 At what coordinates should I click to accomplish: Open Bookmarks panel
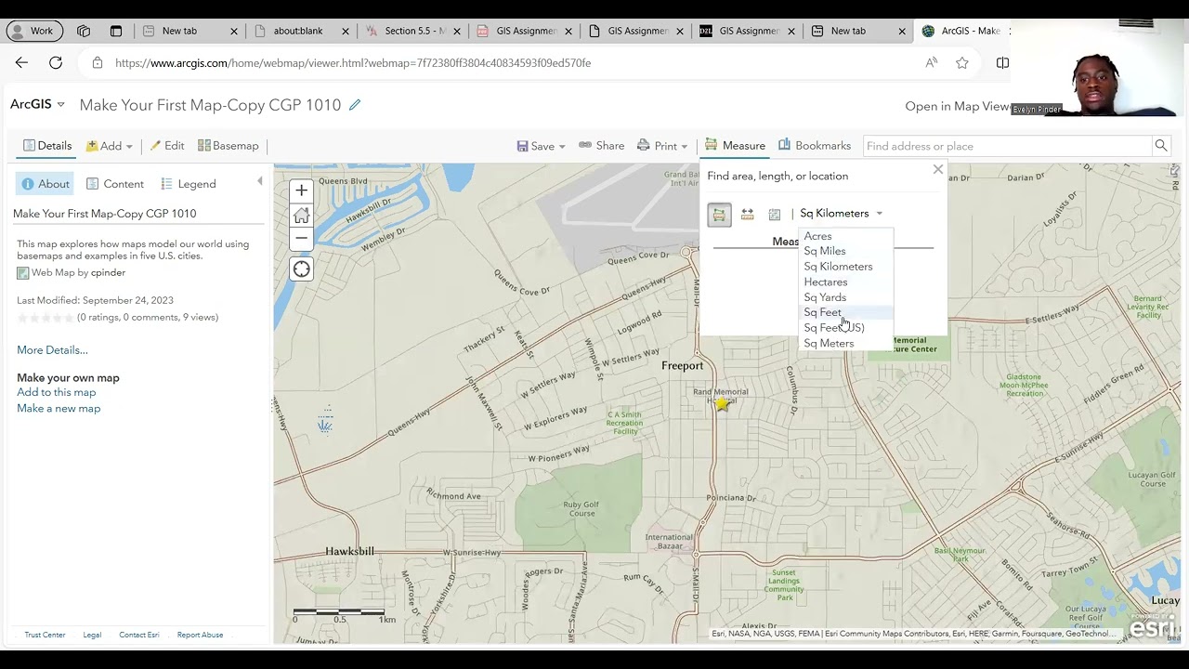[x=815, y=146]
